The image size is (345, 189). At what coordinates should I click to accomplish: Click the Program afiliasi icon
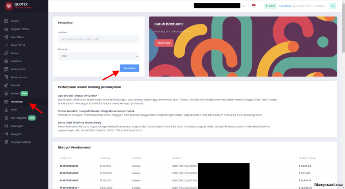click(x=6, y=29)
